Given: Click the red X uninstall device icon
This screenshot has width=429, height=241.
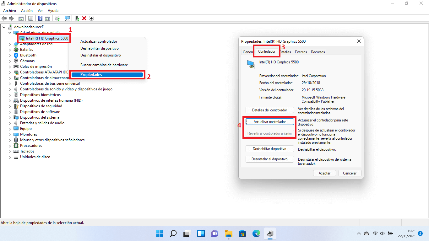Looking at the screenshot, I should (x=84, y=18).
